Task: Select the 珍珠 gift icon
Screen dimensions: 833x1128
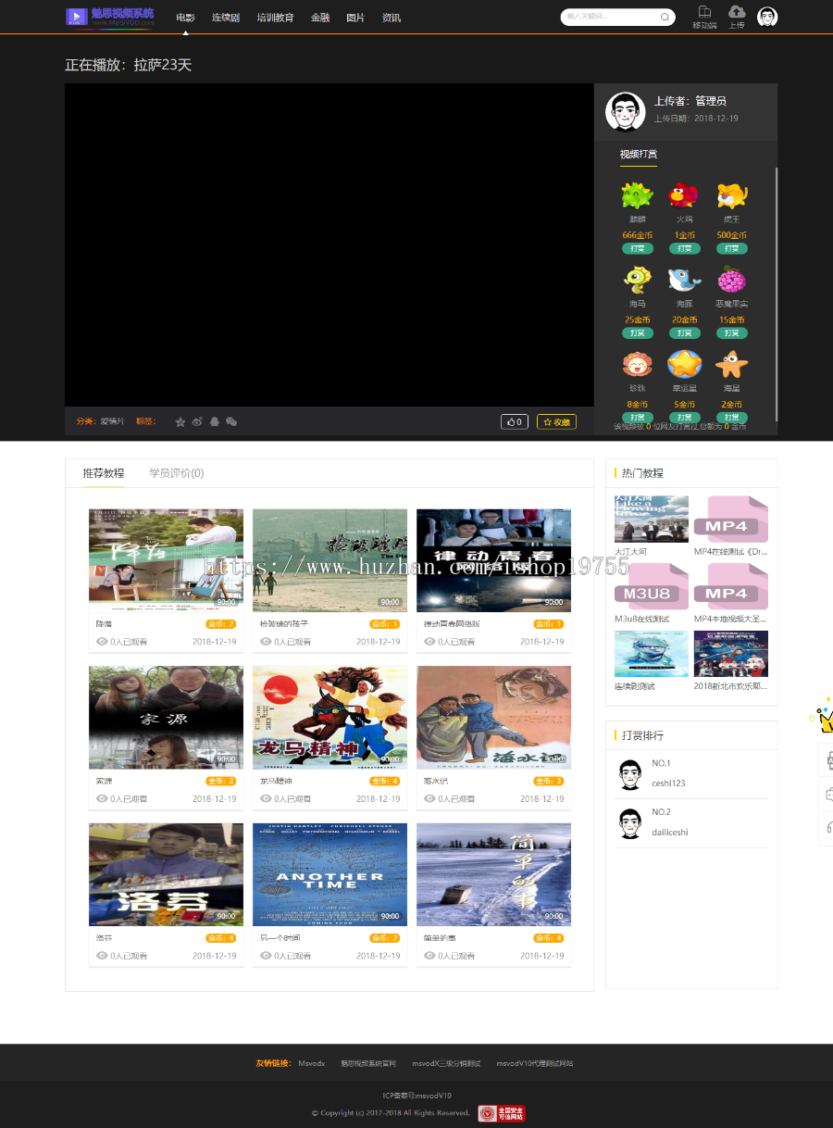Action: (637, 365)
